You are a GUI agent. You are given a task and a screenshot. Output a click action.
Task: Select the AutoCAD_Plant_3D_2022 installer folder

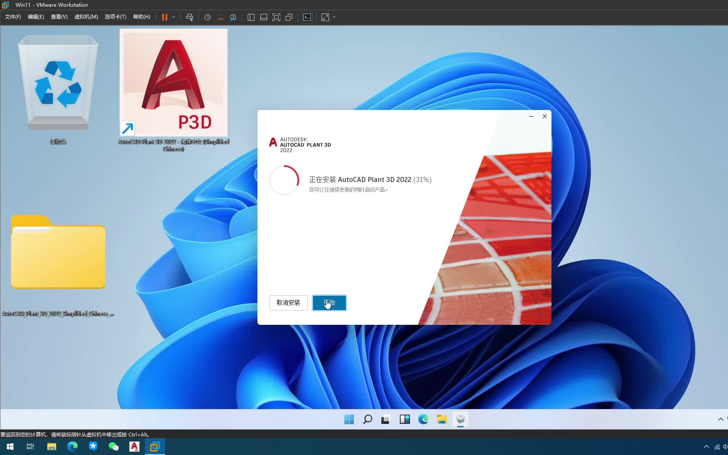pyautogui.click(x=58, y=265)
